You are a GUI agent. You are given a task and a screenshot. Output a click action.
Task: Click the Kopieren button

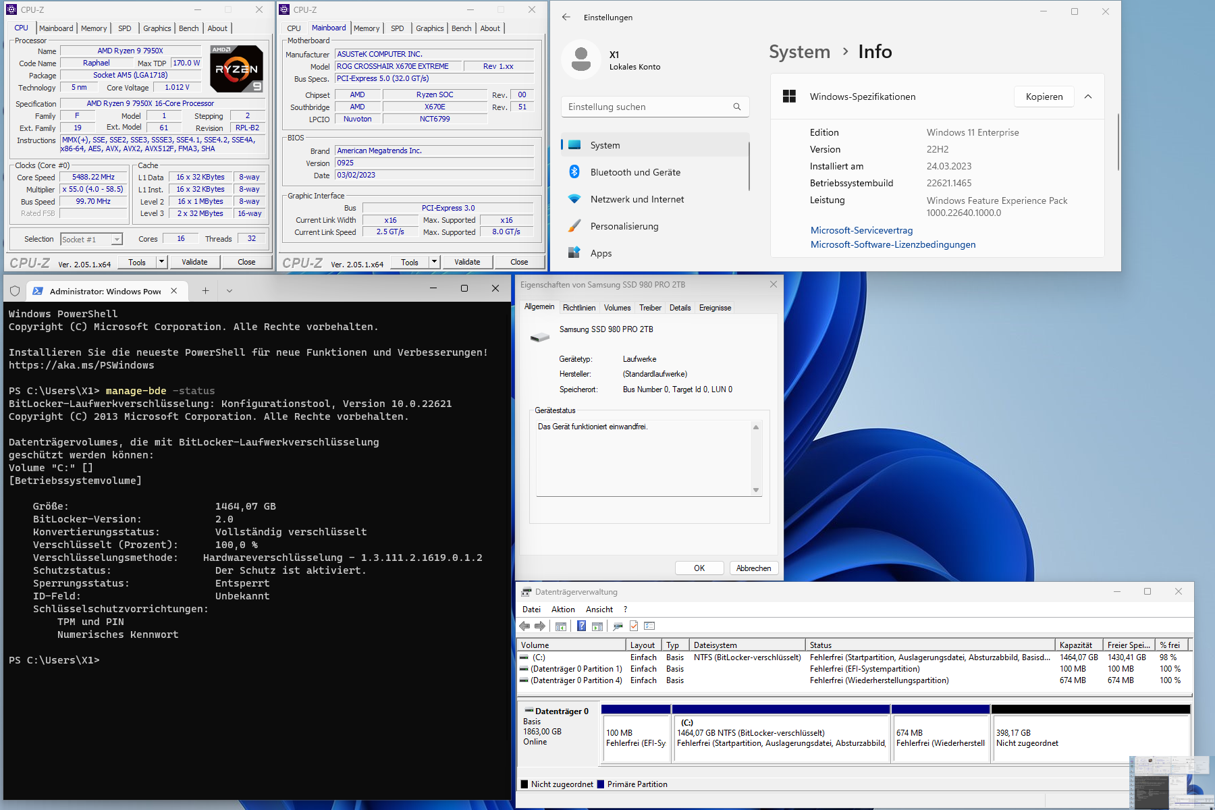(x=1044, y=97)
